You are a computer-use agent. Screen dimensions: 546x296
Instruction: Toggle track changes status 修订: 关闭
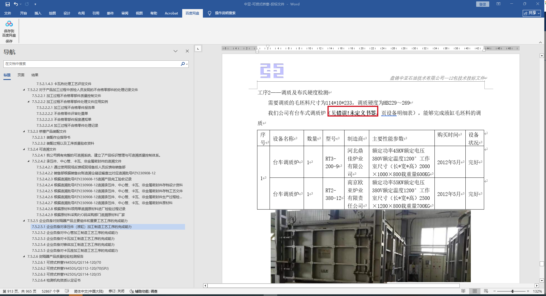[x=116, y=291]
